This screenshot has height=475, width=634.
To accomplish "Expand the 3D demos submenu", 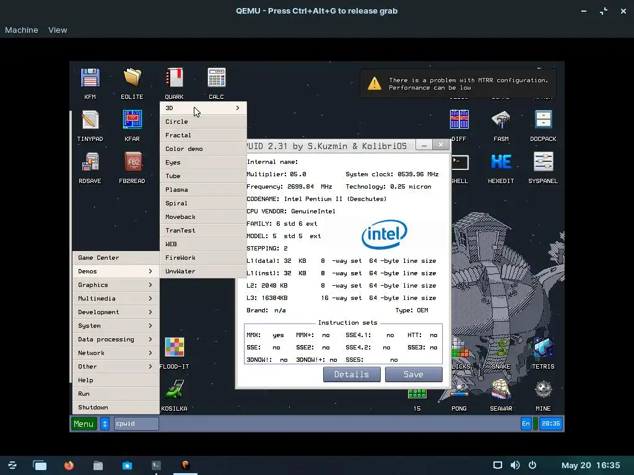I will tap(203, 108).
